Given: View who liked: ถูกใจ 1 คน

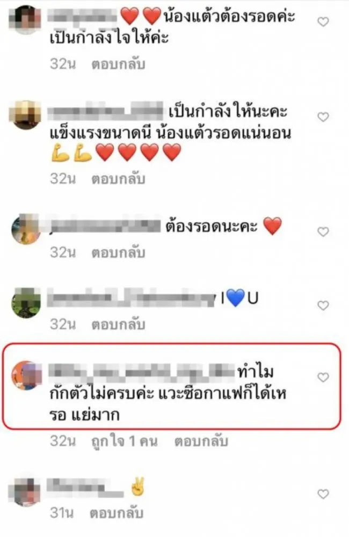Looking at the screenshot, I should pyautogui.click(x=125, y=441).
